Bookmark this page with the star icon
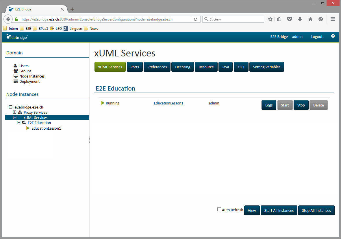341x239 pixels. [x=270, y=19]
